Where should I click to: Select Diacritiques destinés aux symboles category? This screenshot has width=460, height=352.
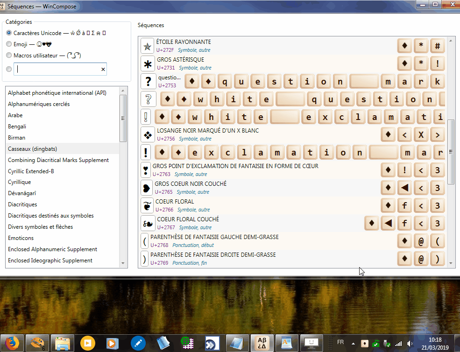[x=63, y=215]
